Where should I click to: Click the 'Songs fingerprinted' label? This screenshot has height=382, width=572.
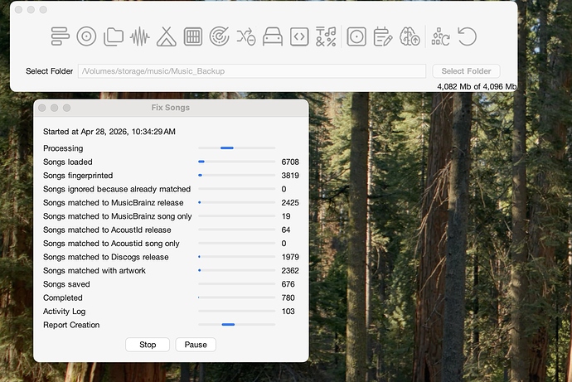pos(78,176)
